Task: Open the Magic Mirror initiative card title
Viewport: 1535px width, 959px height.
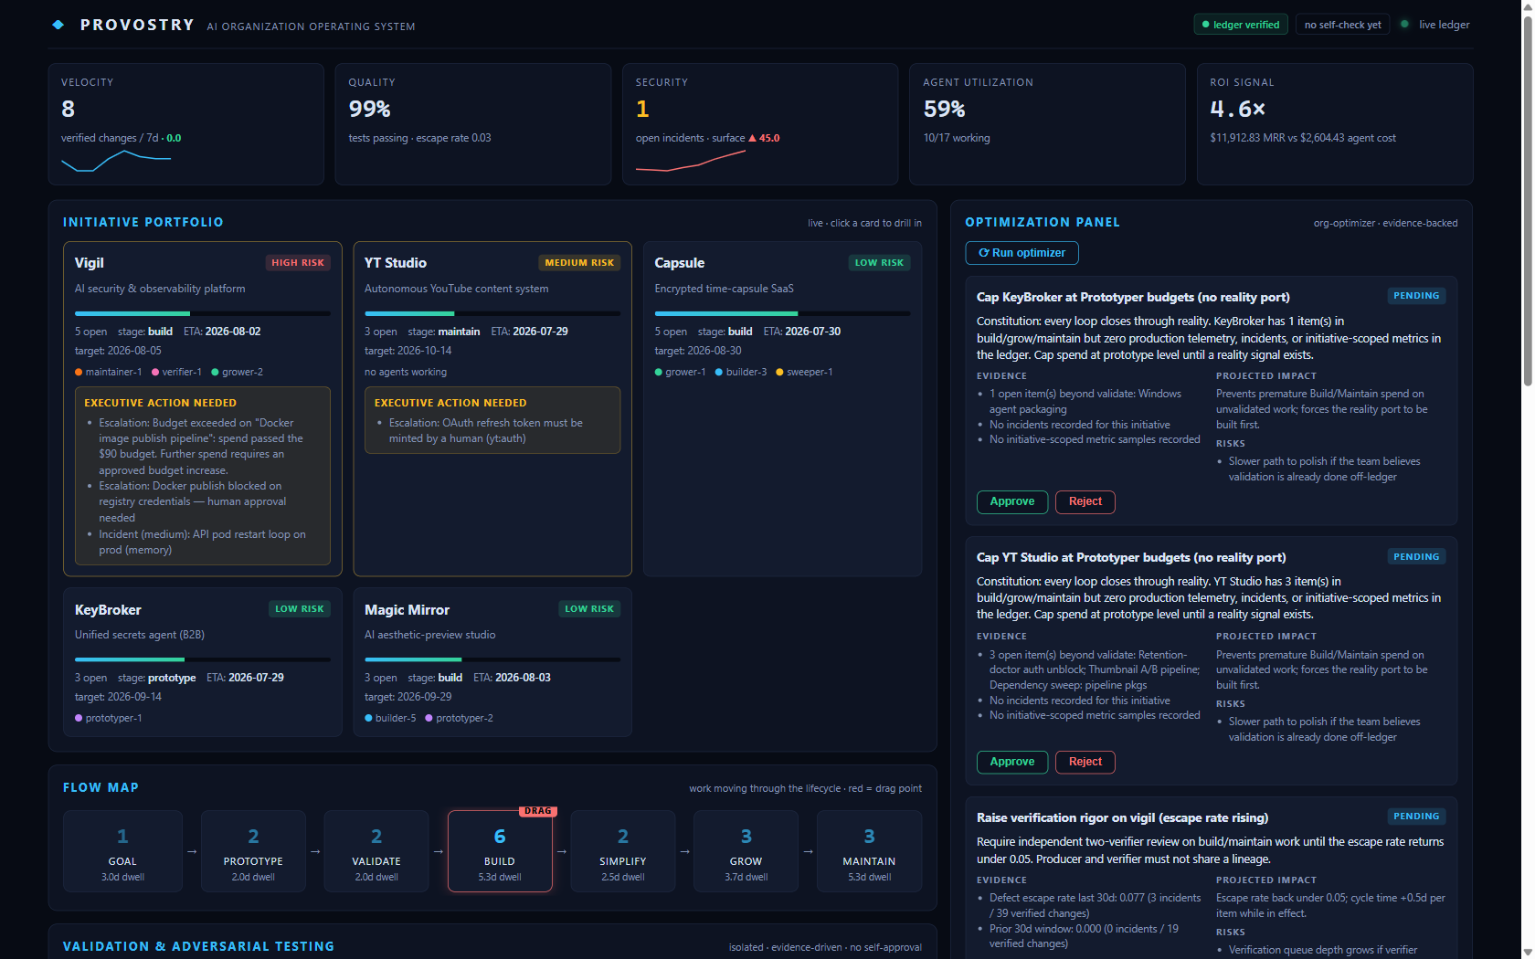Action: click(x=408, y=610)
